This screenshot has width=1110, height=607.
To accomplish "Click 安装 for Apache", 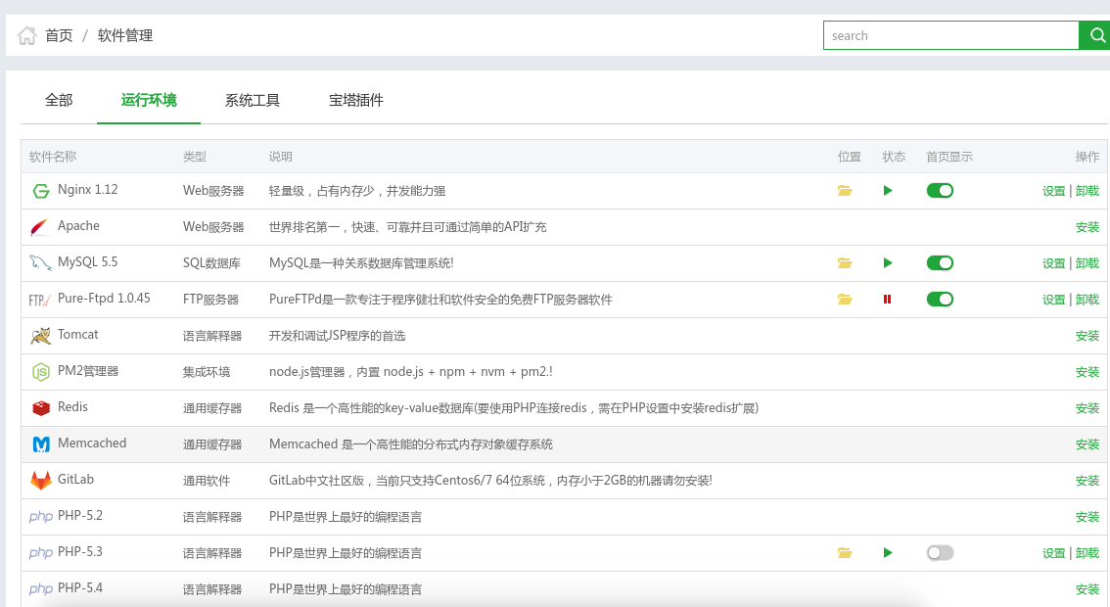I will pyautogui.click(x=1087, y=227).
